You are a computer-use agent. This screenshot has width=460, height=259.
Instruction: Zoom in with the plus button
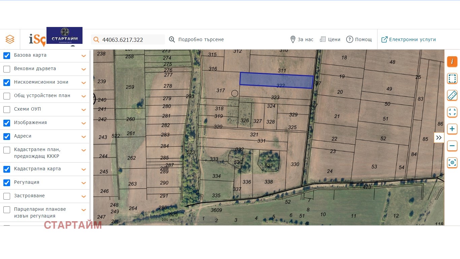click(x=452, y=129)
